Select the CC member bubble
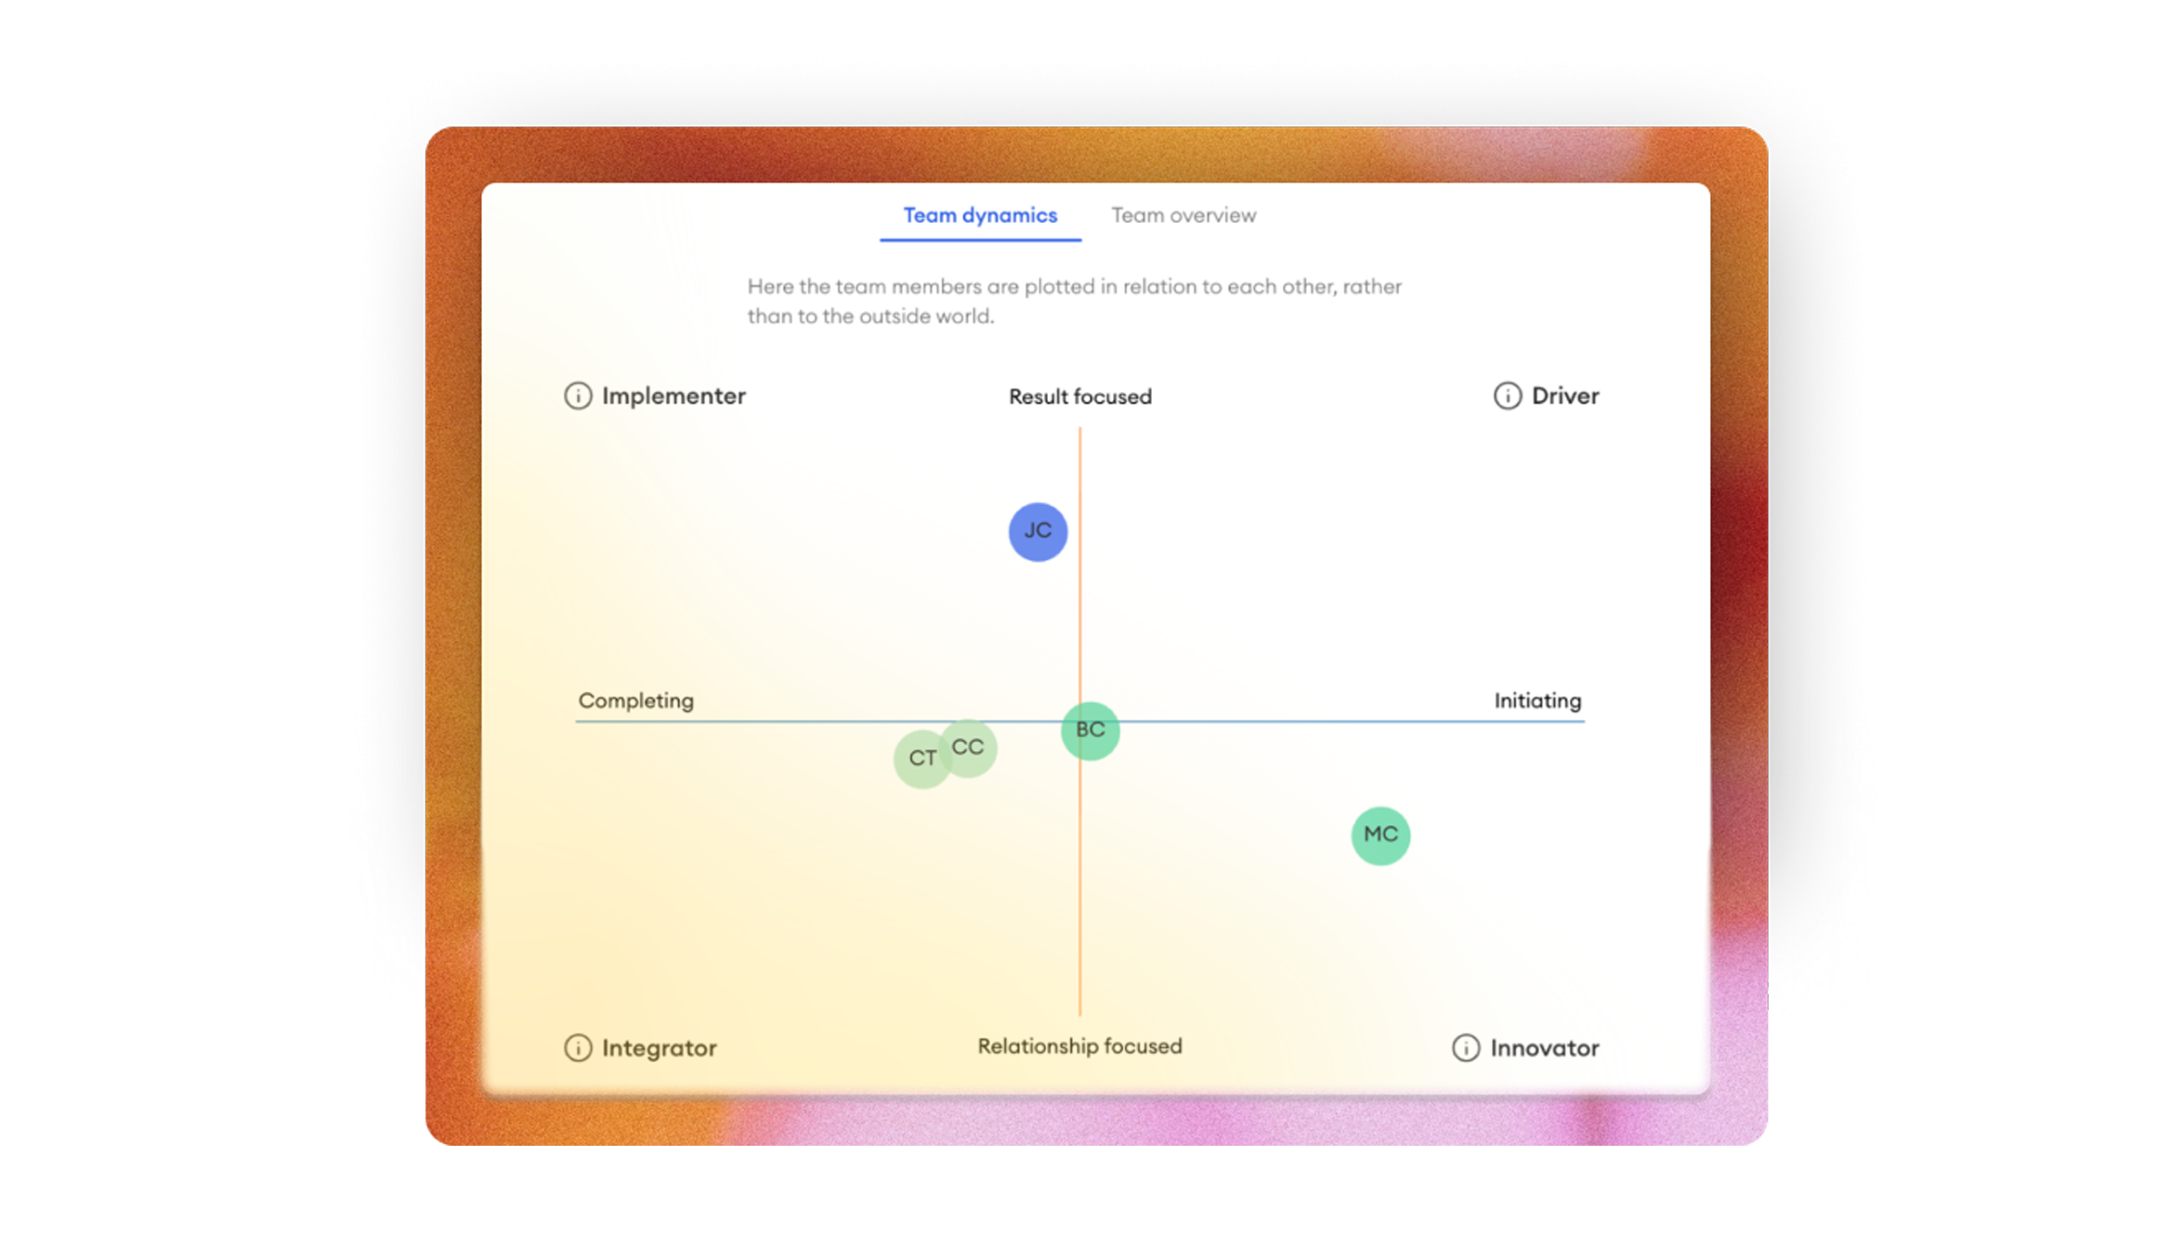Image resolution: width=2170 pixels, height=1233 pixels. click(x=974, y=746)
